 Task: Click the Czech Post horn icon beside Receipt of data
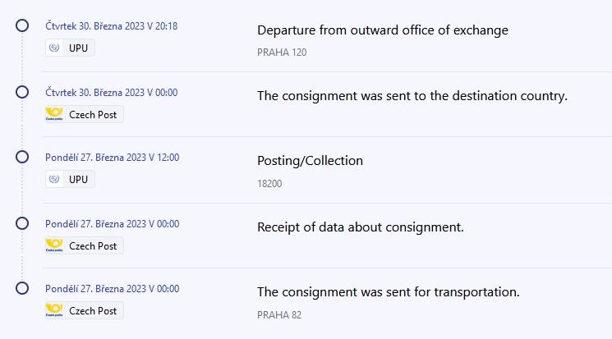[55, 245]
